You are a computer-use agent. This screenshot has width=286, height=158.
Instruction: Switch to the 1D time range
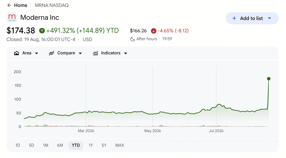tap(18, 145)
